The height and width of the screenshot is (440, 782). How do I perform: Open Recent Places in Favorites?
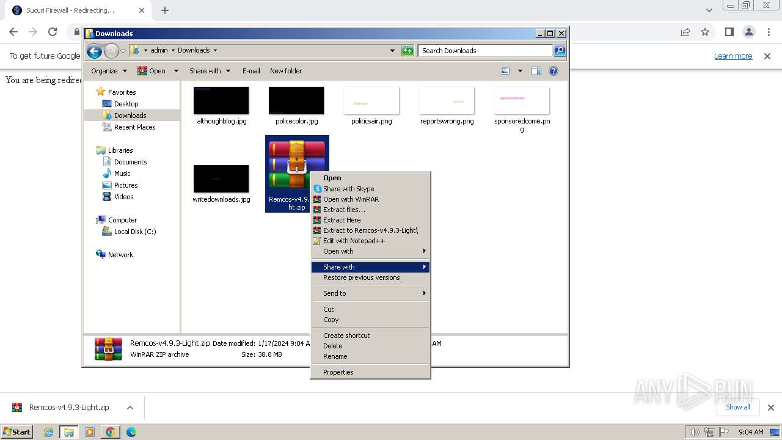point(134,127)
